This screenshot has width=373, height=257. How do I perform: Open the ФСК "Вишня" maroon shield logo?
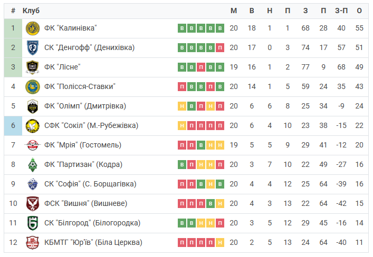click(x=33, y=204)
